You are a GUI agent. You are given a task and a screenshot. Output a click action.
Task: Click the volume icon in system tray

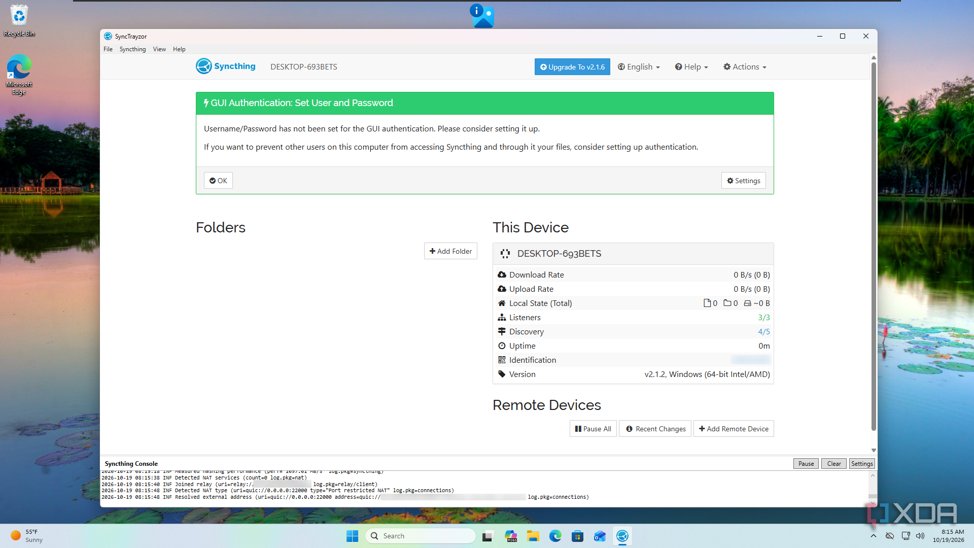tap(920, 536)
